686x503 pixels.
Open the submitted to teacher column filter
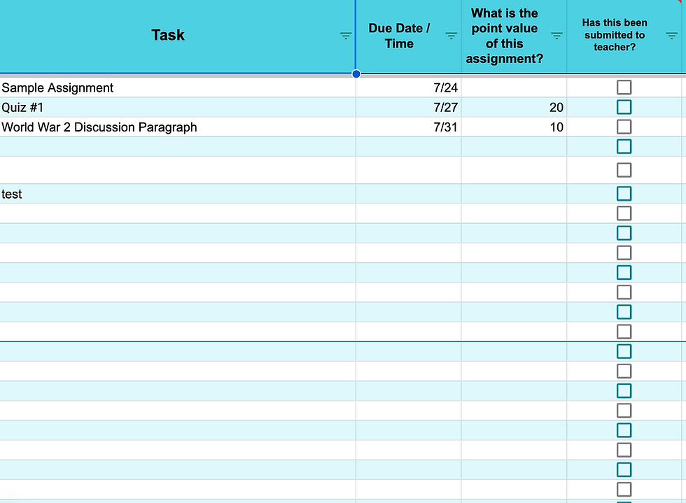pyautogui.click(x=671, y=36)
